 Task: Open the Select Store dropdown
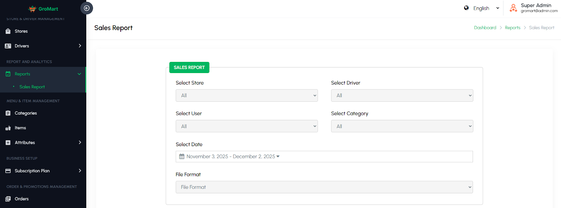click(x=246, y=95)
